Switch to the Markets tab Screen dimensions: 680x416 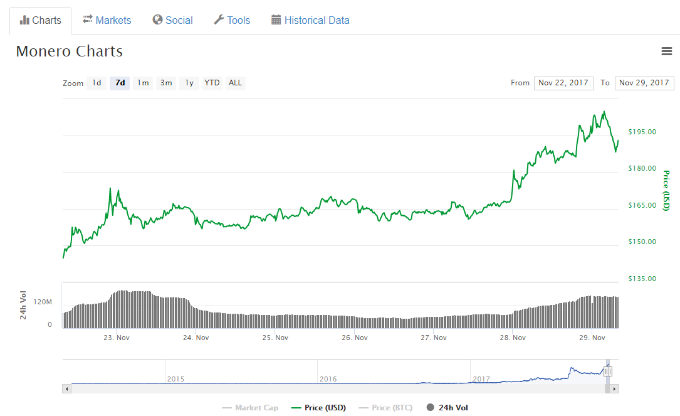point(107,20)
